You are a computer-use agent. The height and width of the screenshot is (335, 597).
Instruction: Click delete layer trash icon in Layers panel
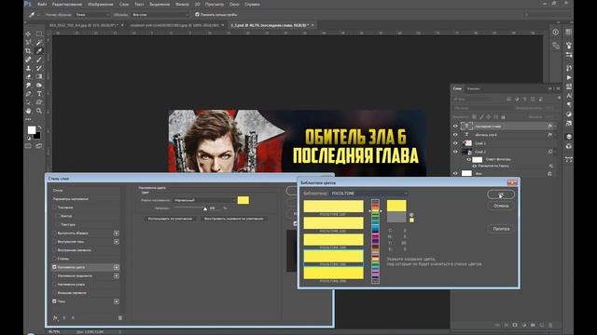coord(550,325)
